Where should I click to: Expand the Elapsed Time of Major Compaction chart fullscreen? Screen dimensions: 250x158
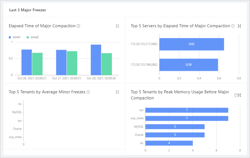click(x=117, y=26)
